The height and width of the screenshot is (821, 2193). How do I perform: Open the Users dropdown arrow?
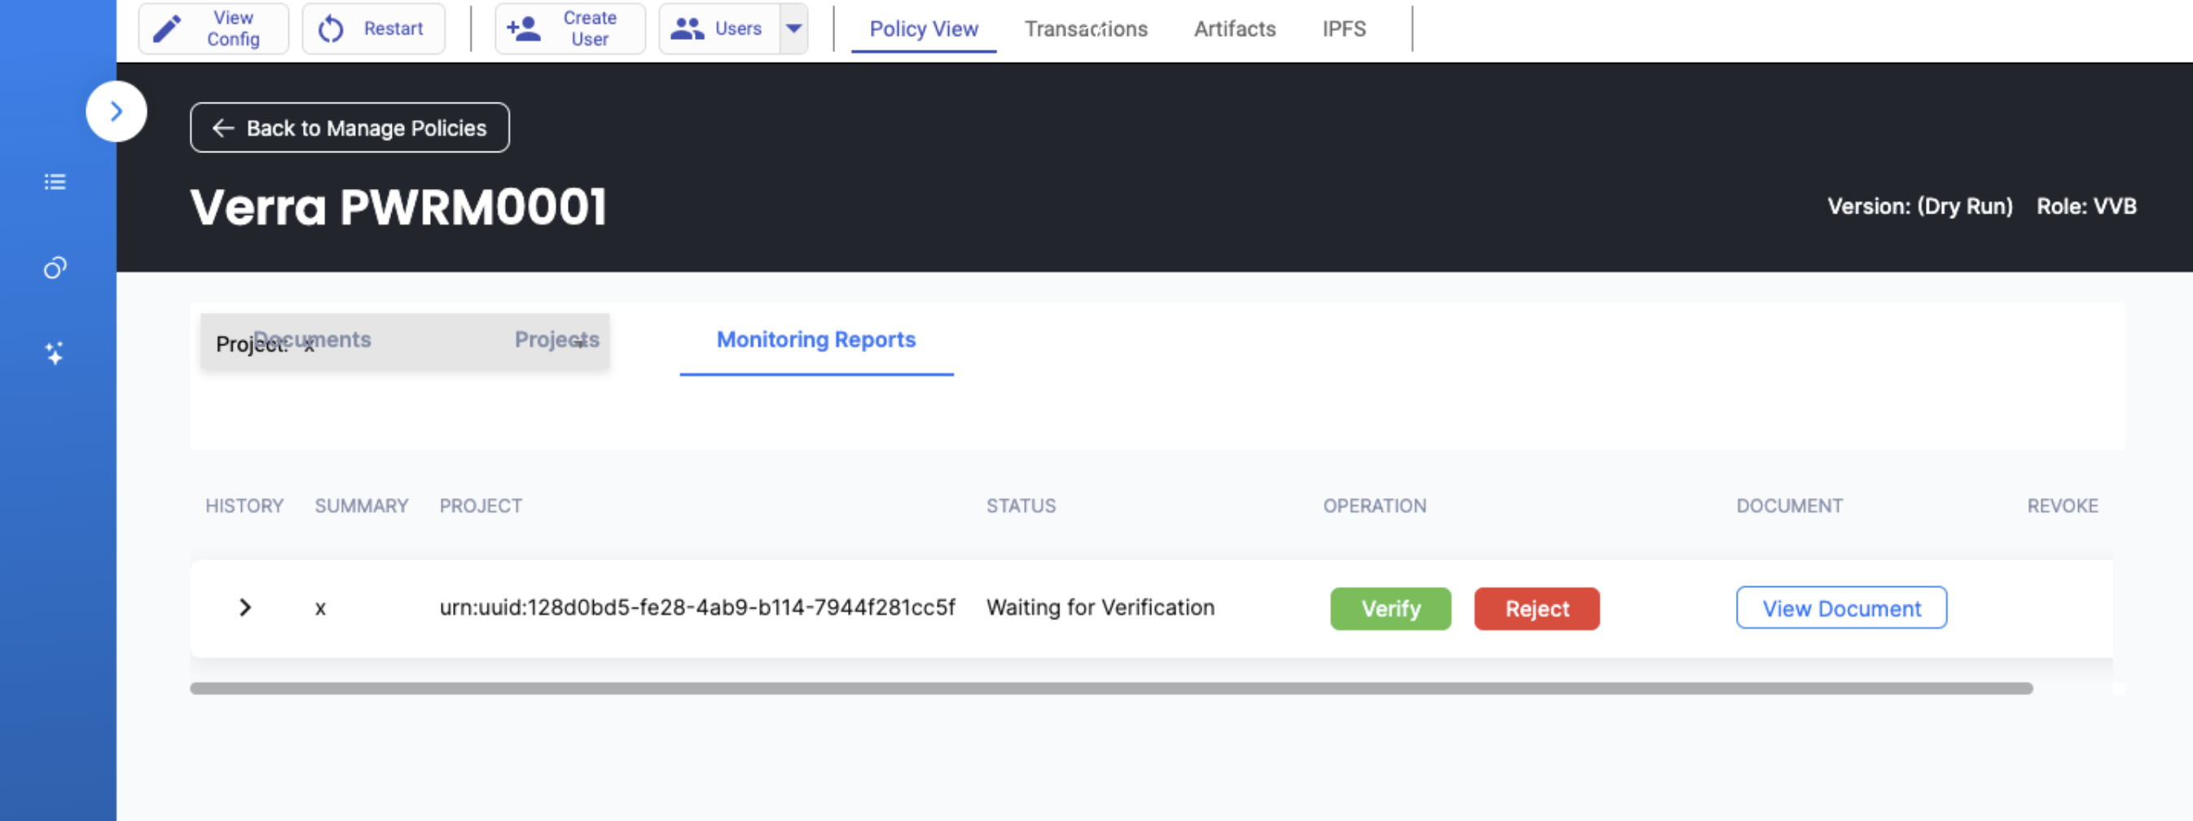point(793,29)
